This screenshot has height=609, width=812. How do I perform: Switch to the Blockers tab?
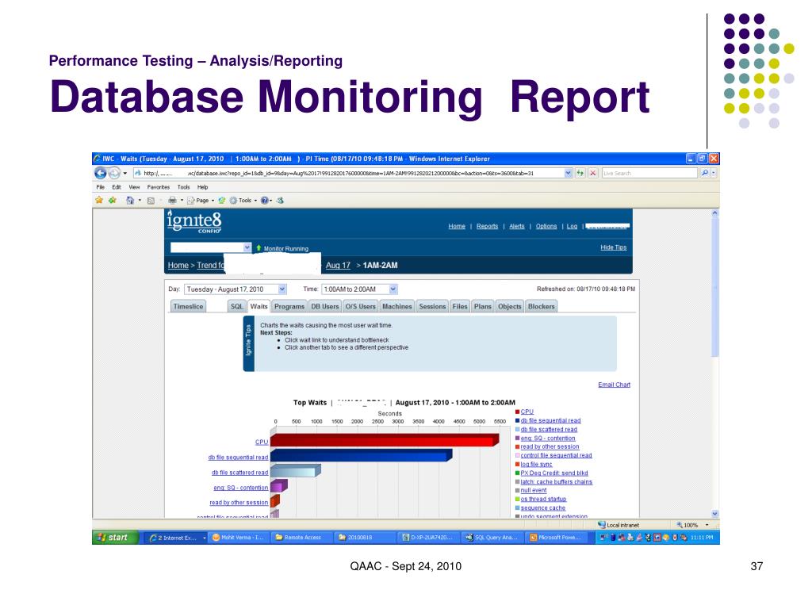pos(541,307)
